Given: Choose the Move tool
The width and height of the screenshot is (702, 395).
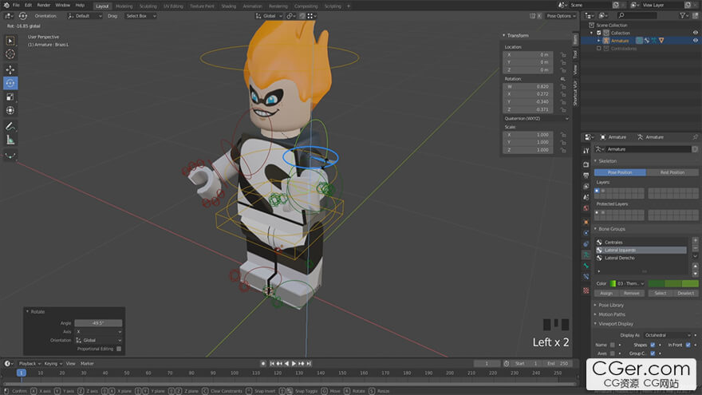Looking at the screenshot, I should pyautogui.click(x=10, y=70).
